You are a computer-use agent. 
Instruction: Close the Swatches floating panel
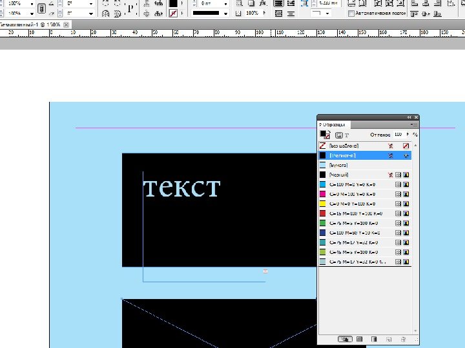416,117
